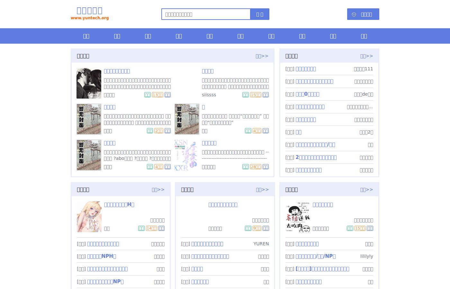This screenshot has height=289, width=450.
Task: Click the blue tag beside orange 14 tag
Action: pyautogui.click(x=161, y=228)
